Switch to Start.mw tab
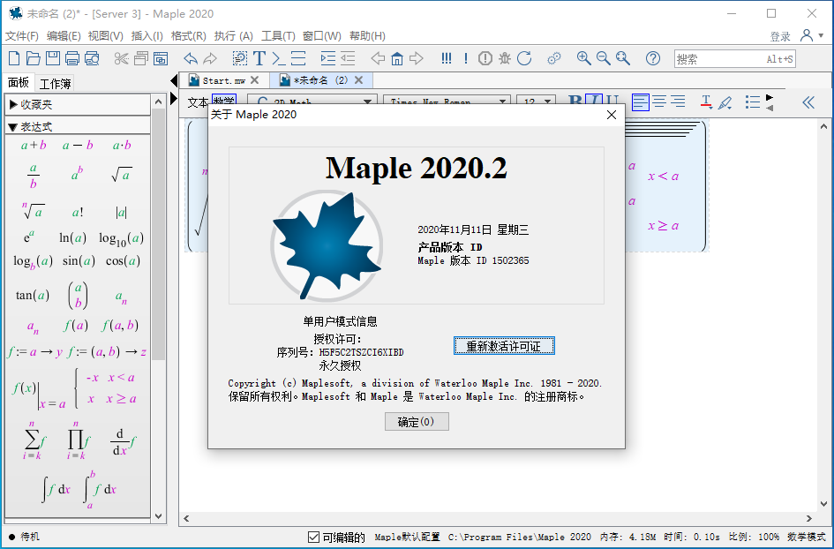The width and height of the screenshot is (834, 549). [223, 80]
